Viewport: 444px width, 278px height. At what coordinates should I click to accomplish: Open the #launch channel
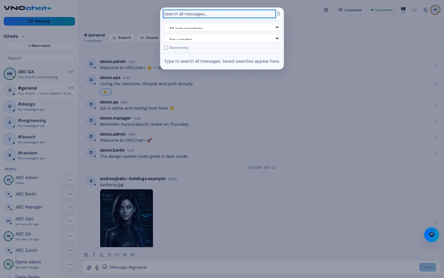click(x=39, y=139)
